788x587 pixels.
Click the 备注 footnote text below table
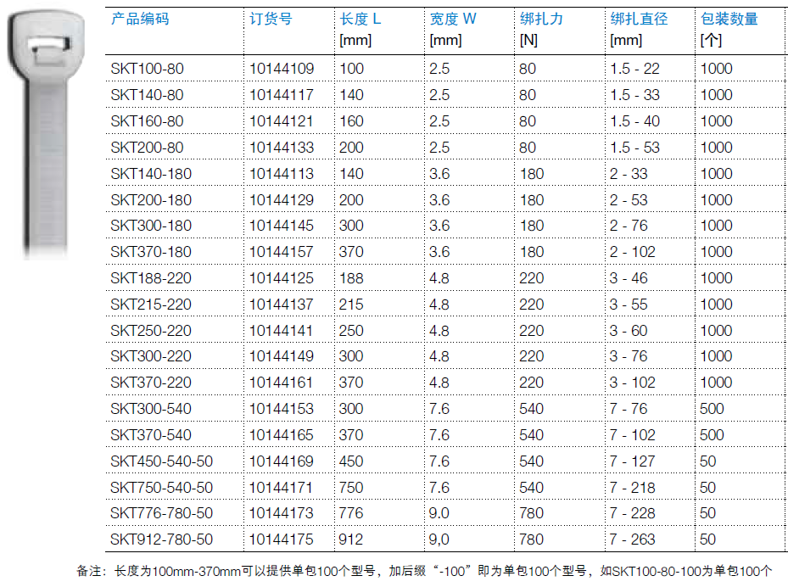(x=424, y=572)
